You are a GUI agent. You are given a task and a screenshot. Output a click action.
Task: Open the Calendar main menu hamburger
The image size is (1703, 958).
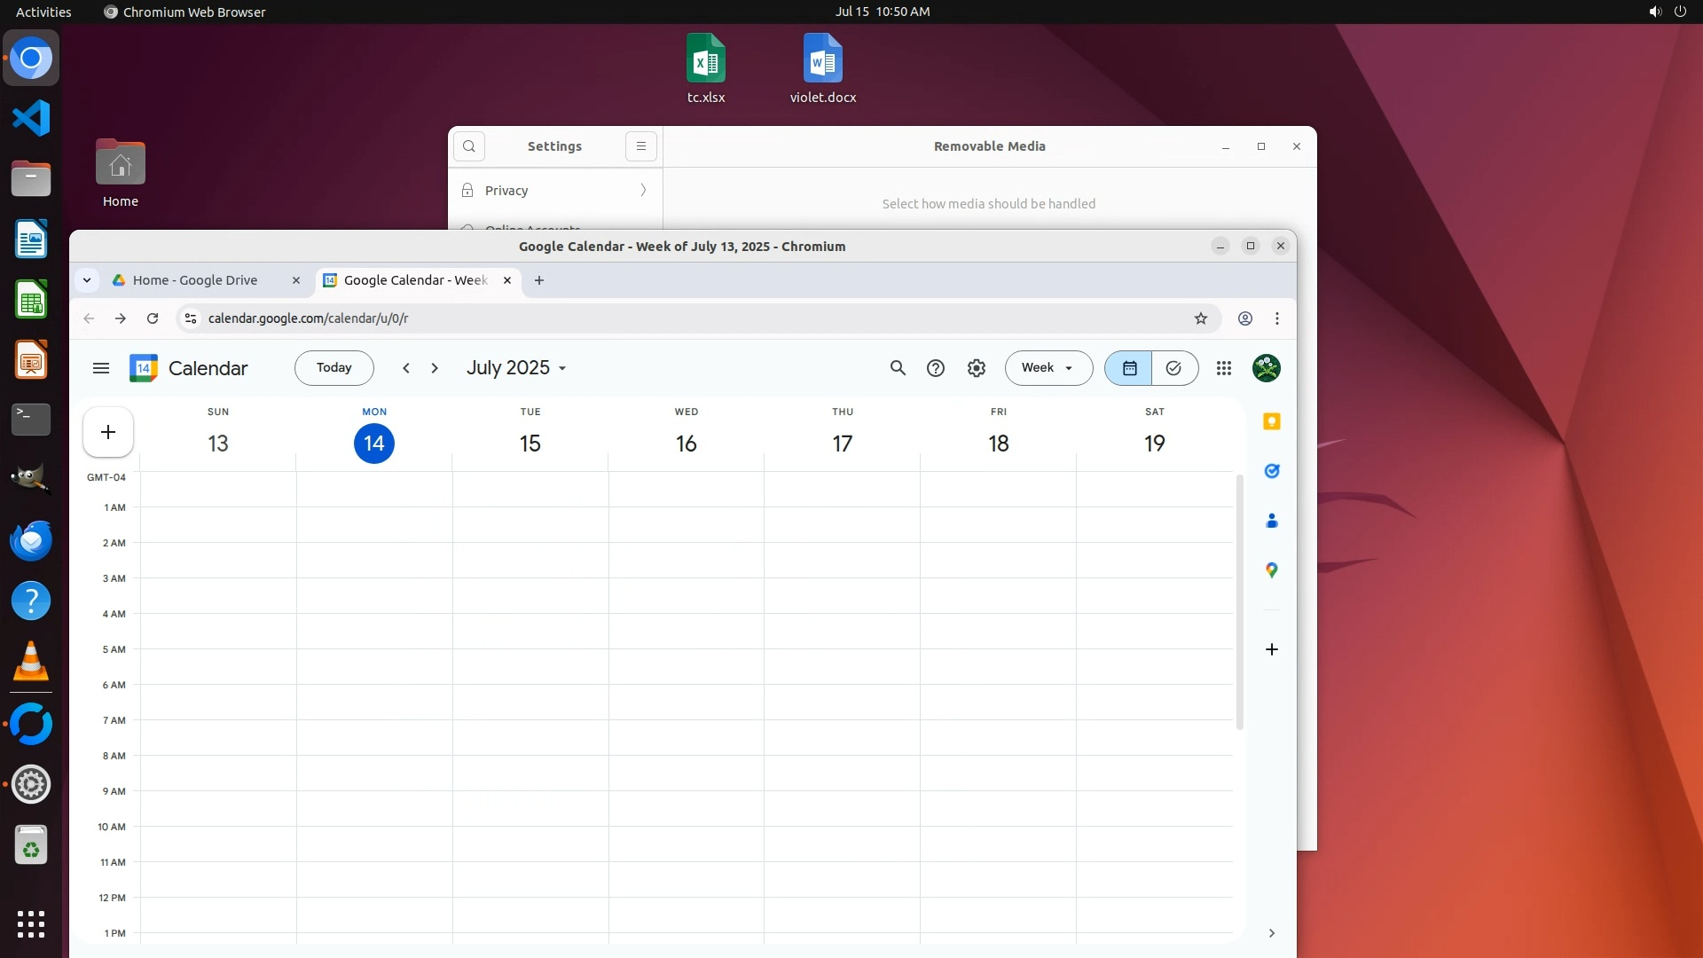(101, 368)
